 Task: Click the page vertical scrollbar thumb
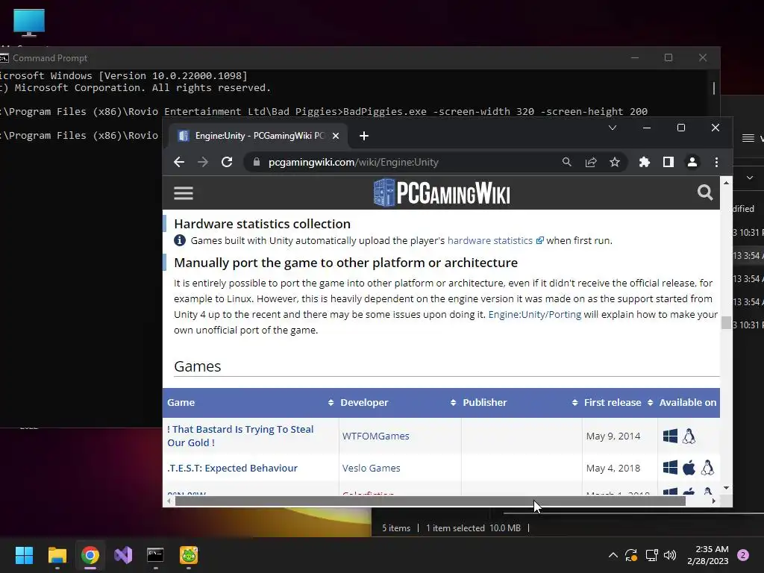(x=726, y=322)
